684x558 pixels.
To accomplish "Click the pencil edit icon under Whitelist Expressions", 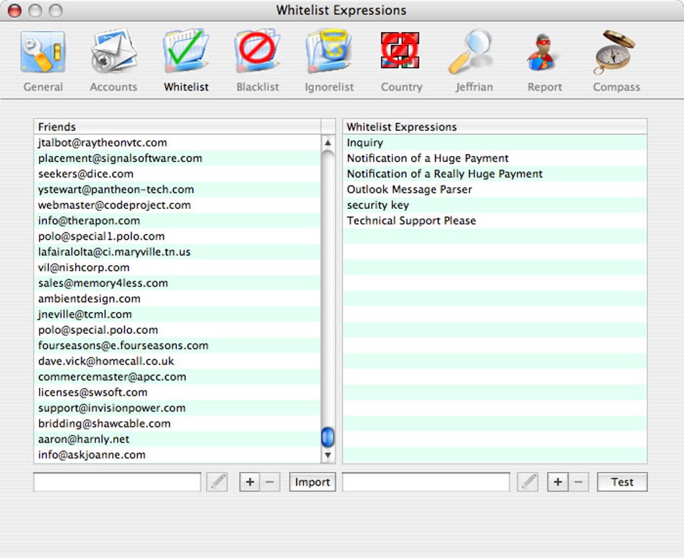I will (x=527, y=482).
